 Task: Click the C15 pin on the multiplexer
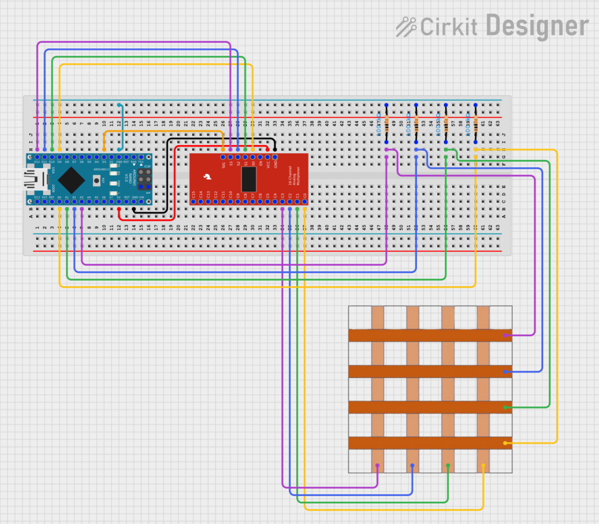point(193,202)
